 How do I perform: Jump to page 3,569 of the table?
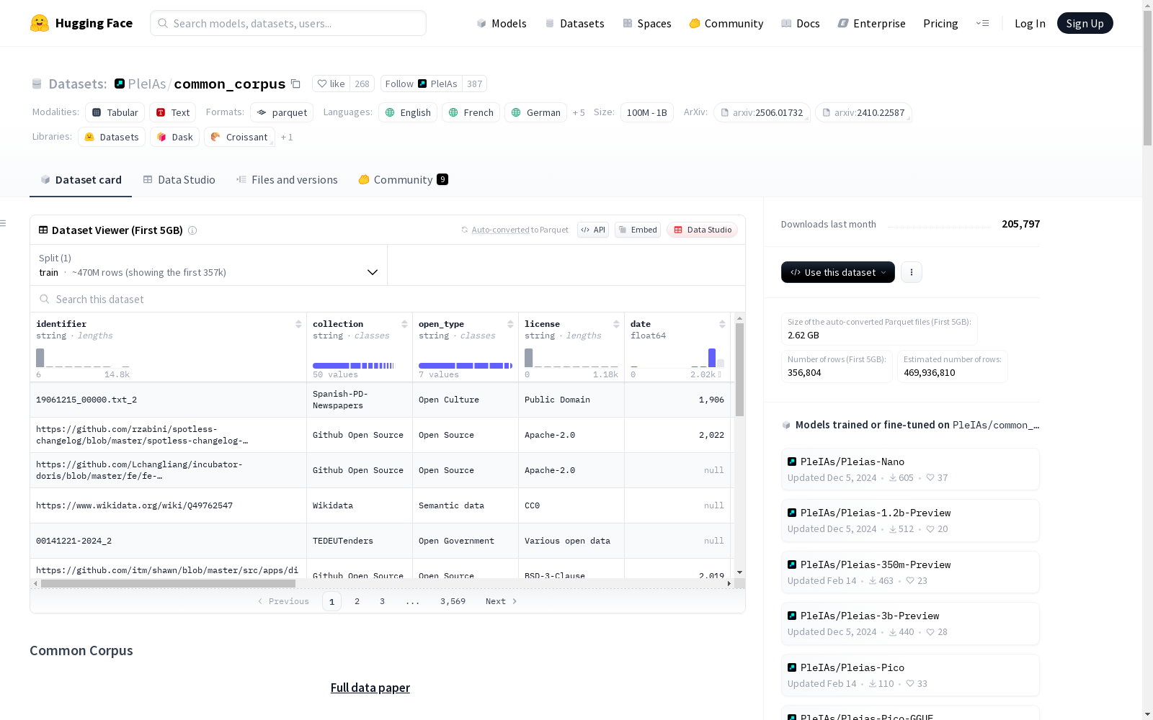453,601
